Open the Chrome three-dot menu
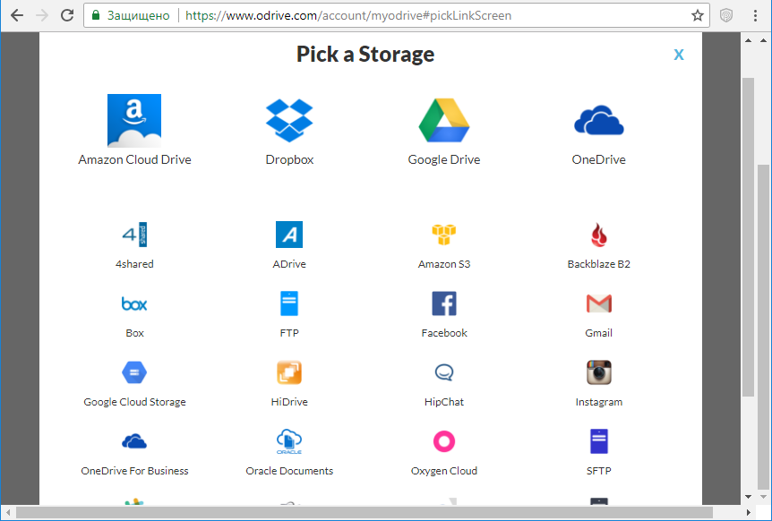Image resolution: width=772 pixels, height=521 pixels. (x=757, y=15)
